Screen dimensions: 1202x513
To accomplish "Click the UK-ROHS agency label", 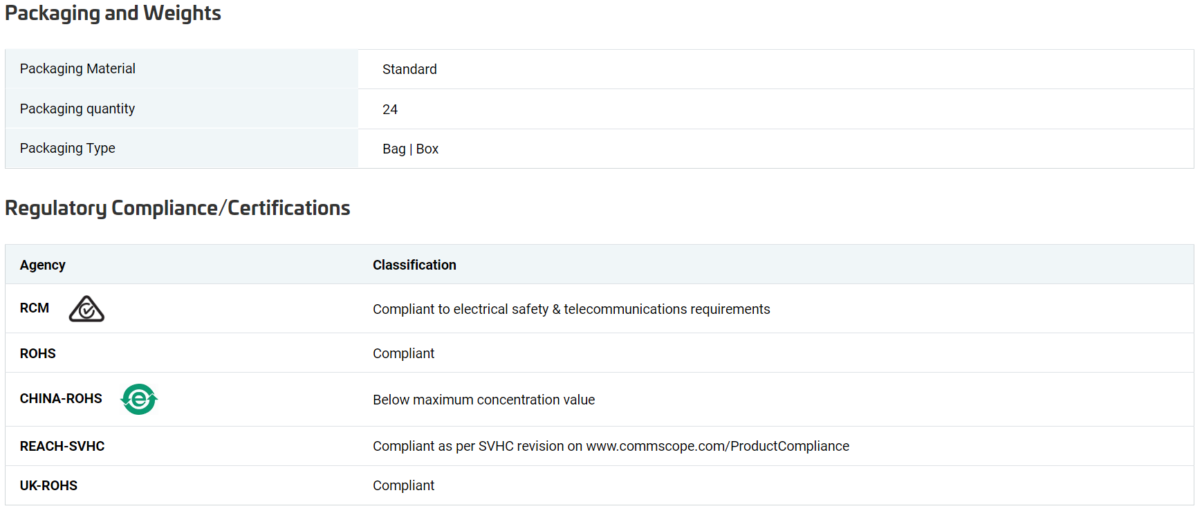I will pos(48,485).
